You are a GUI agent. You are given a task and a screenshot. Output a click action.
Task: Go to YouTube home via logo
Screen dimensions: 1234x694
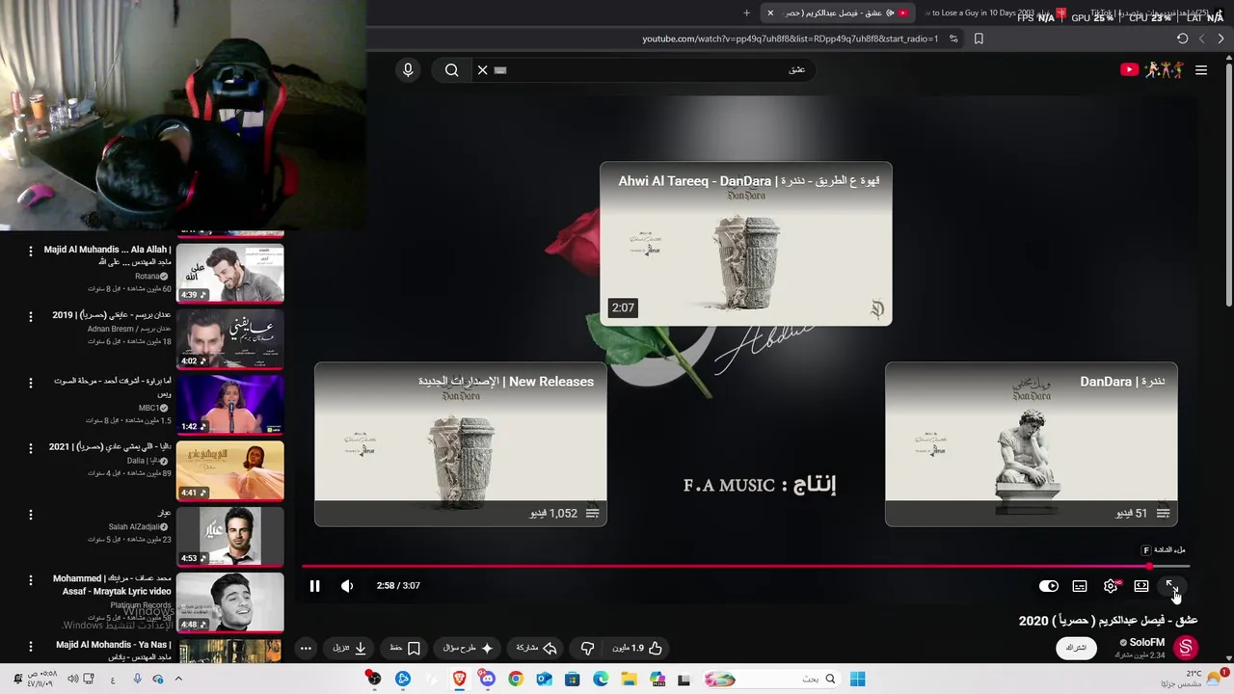1152,69
